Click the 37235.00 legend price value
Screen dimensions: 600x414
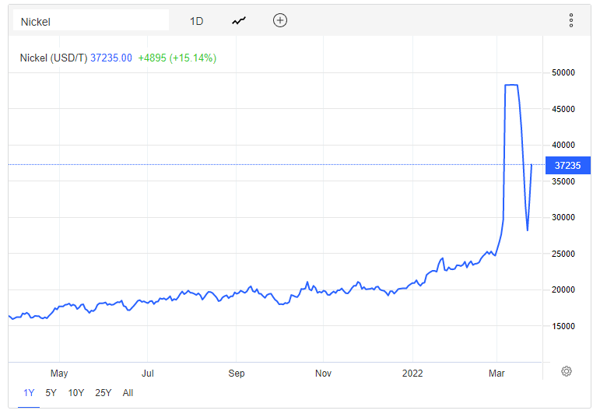111,58
